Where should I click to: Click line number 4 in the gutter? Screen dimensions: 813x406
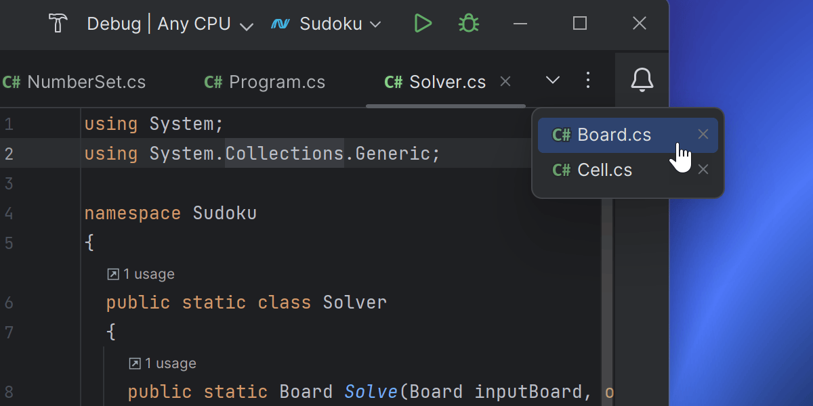click(9, 214)
